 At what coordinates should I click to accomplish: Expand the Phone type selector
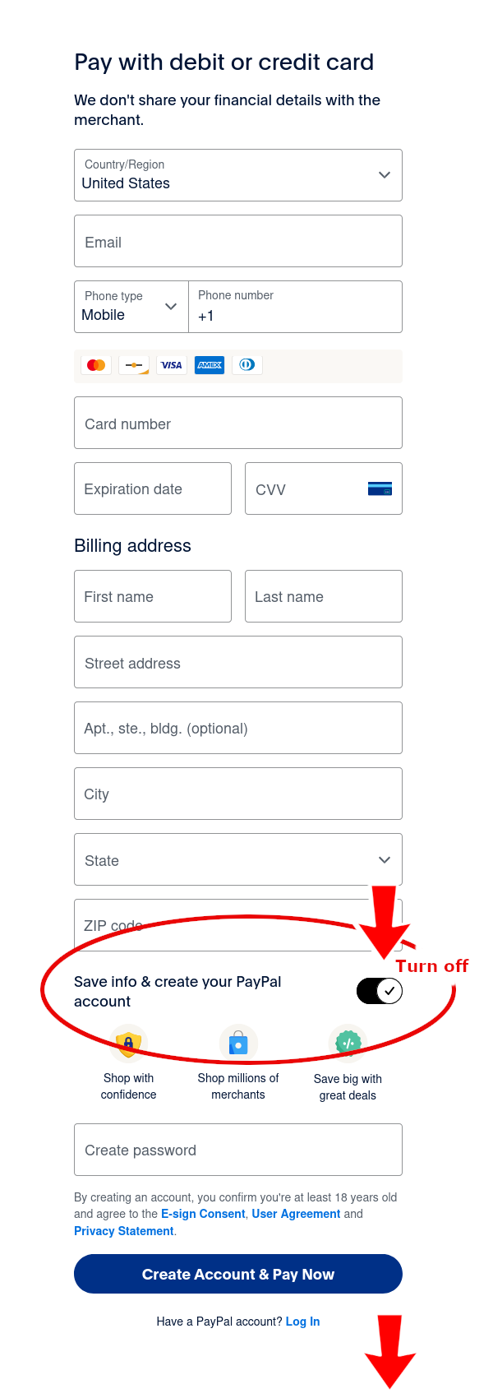[131, 307]
